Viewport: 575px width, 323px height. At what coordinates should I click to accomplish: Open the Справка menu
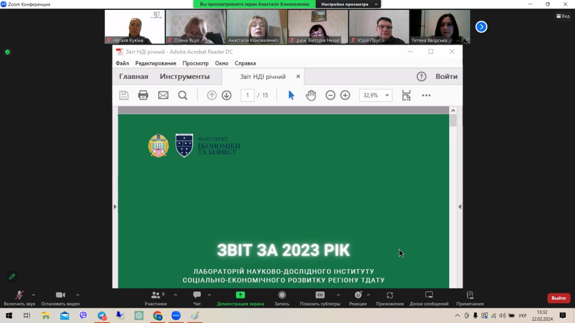tap(245, 63)
